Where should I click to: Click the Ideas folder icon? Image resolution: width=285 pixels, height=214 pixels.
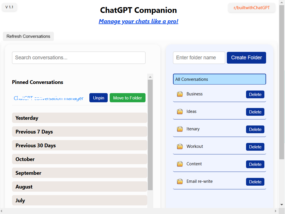coord(180,111)
